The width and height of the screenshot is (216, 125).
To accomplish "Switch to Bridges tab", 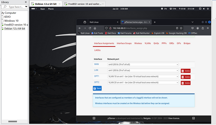I will [x=187, y=43].
